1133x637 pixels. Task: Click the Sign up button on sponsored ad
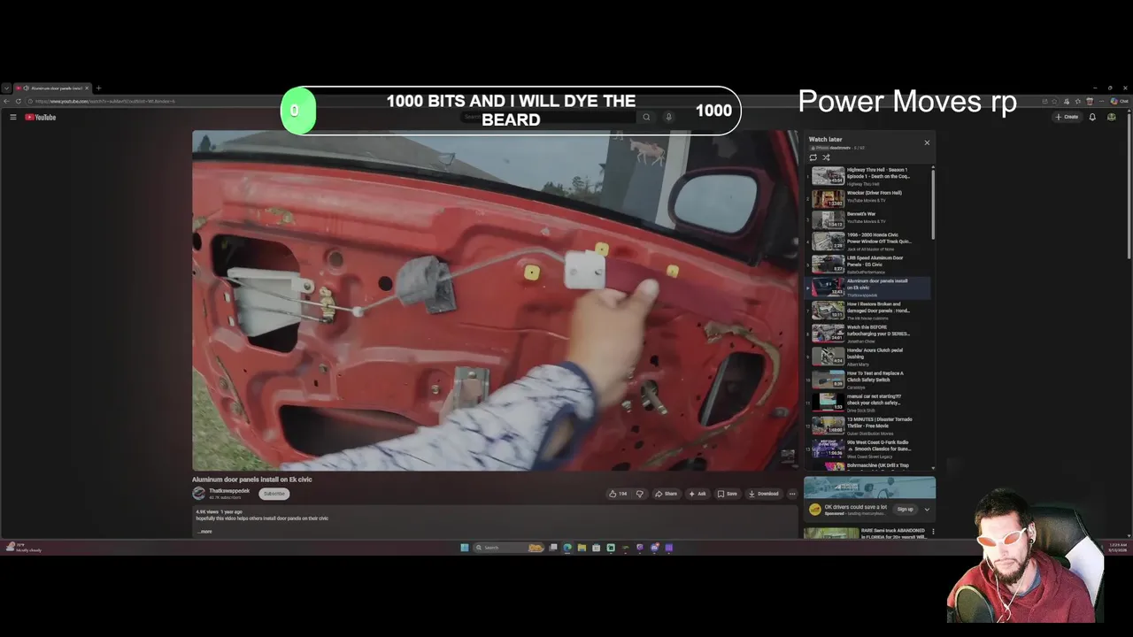point(905,509)
